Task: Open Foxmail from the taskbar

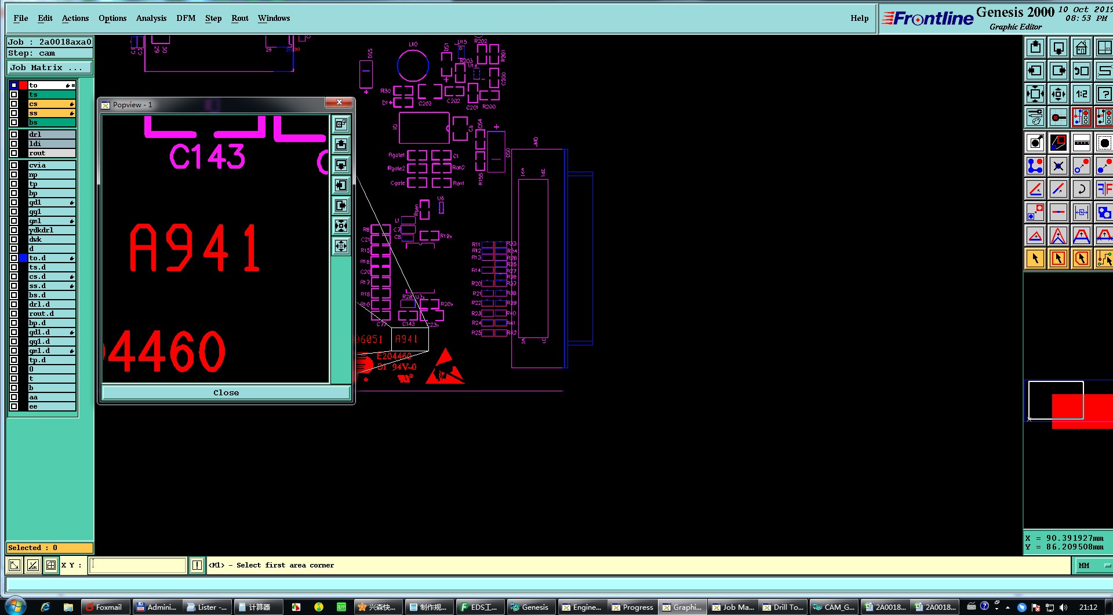Action: [105, 607]
